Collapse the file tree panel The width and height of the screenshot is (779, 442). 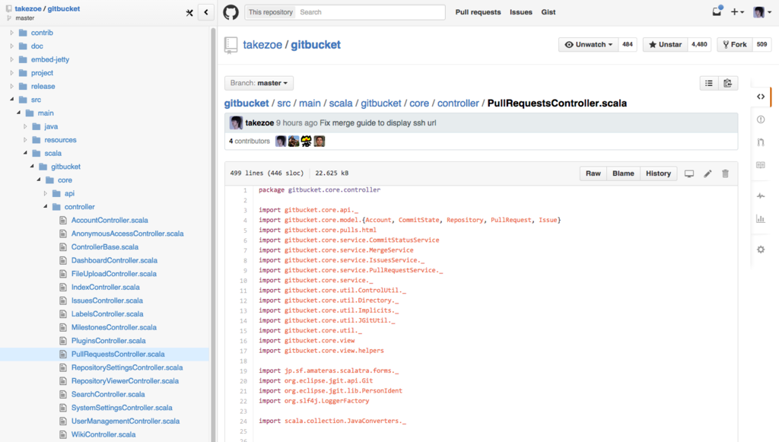(x=204, y=11)
